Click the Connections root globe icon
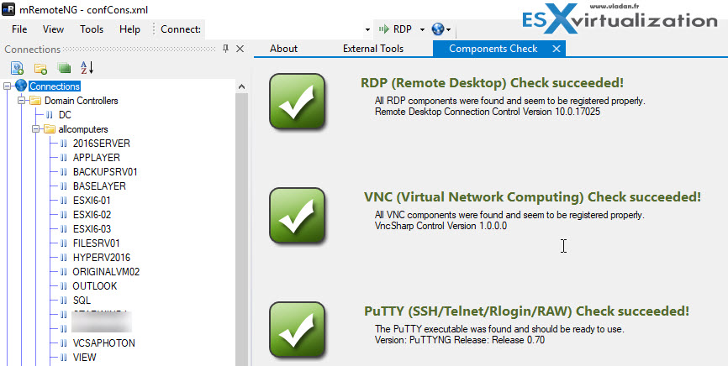The image size is (728, 366). click(21, 86)
